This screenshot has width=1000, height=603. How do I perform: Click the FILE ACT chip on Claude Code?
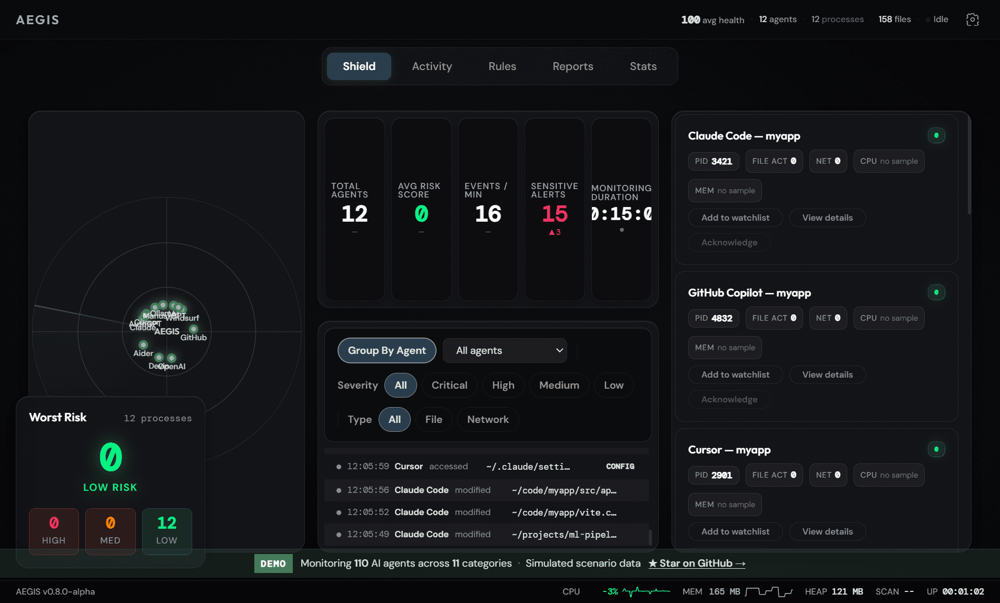(774, 161)
